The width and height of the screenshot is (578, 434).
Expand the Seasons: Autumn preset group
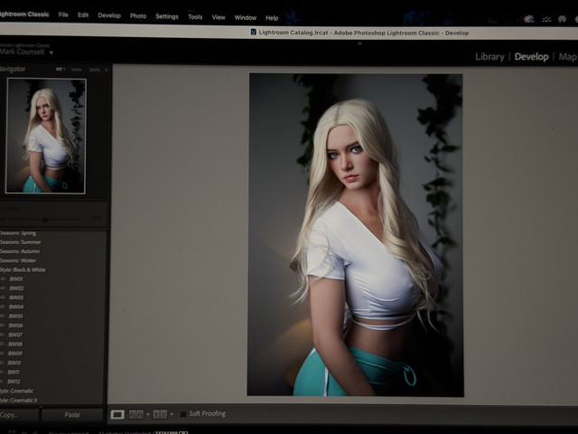coord(20,251)
